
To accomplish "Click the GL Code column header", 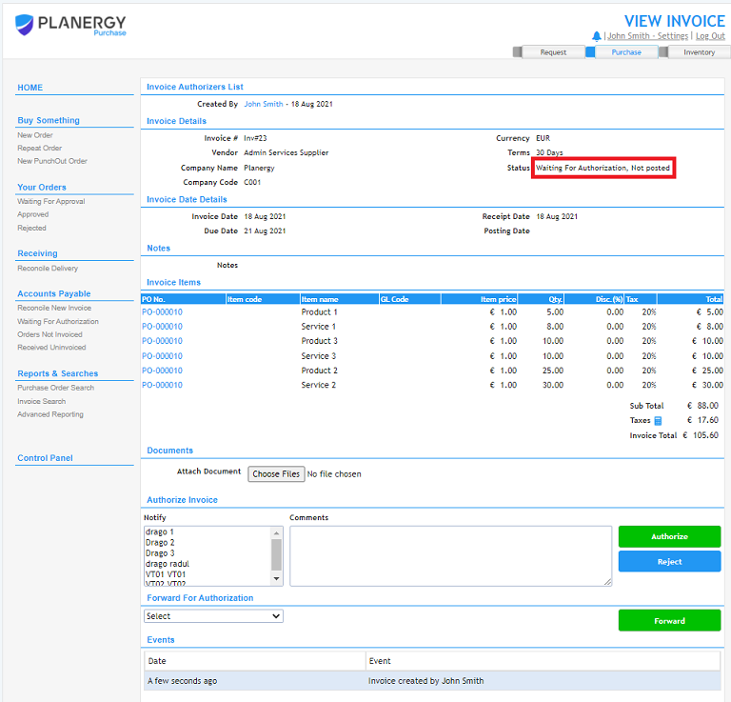I will 410,299.
